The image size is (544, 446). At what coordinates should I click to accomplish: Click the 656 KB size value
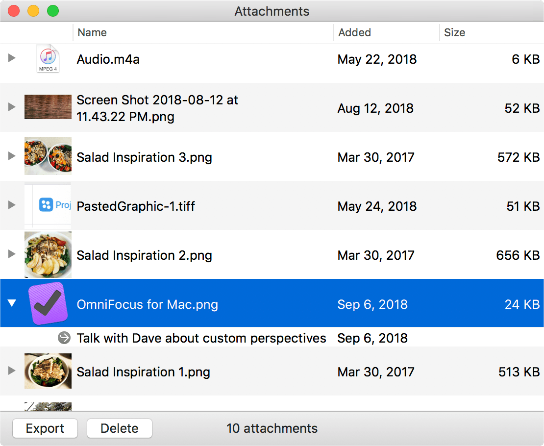click(x=518, y=255)
